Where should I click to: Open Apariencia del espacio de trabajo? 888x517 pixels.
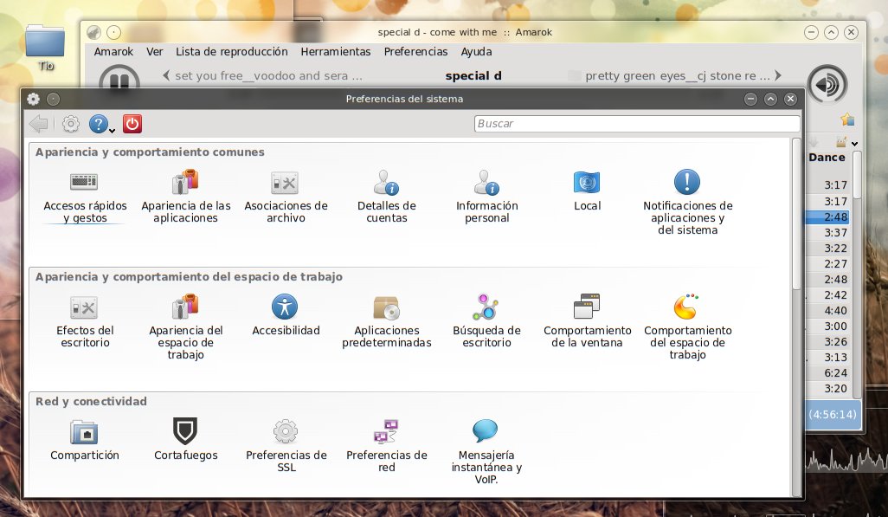point(186,327)
